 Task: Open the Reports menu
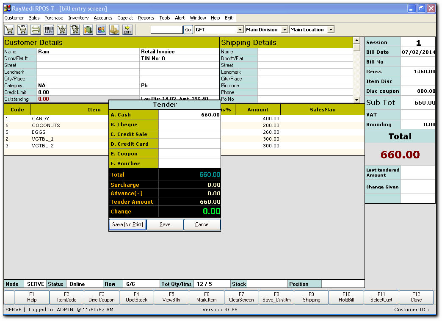[146, 18]
